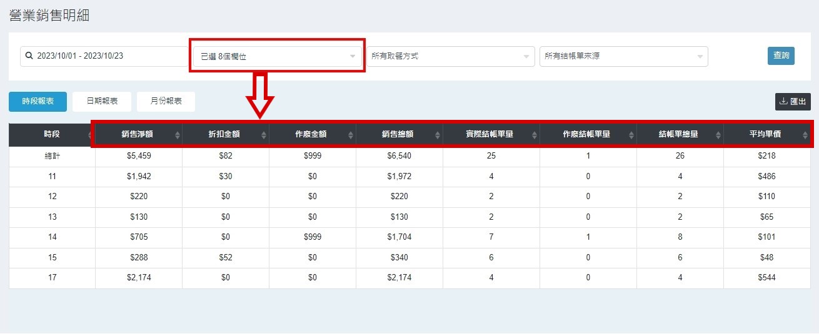The height and width of the screenshot is (334, 819).
Task: Open the 所有結帳單來源 dropdown
Action: pyautogui.click(x=623, y=56)
